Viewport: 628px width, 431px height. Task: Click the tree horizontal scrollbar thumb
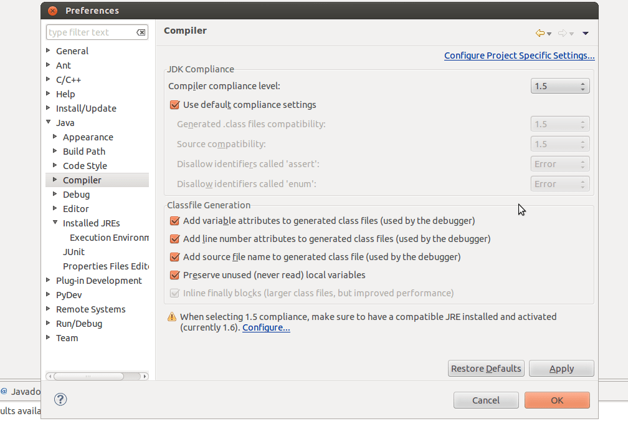[x=88, y=377]
